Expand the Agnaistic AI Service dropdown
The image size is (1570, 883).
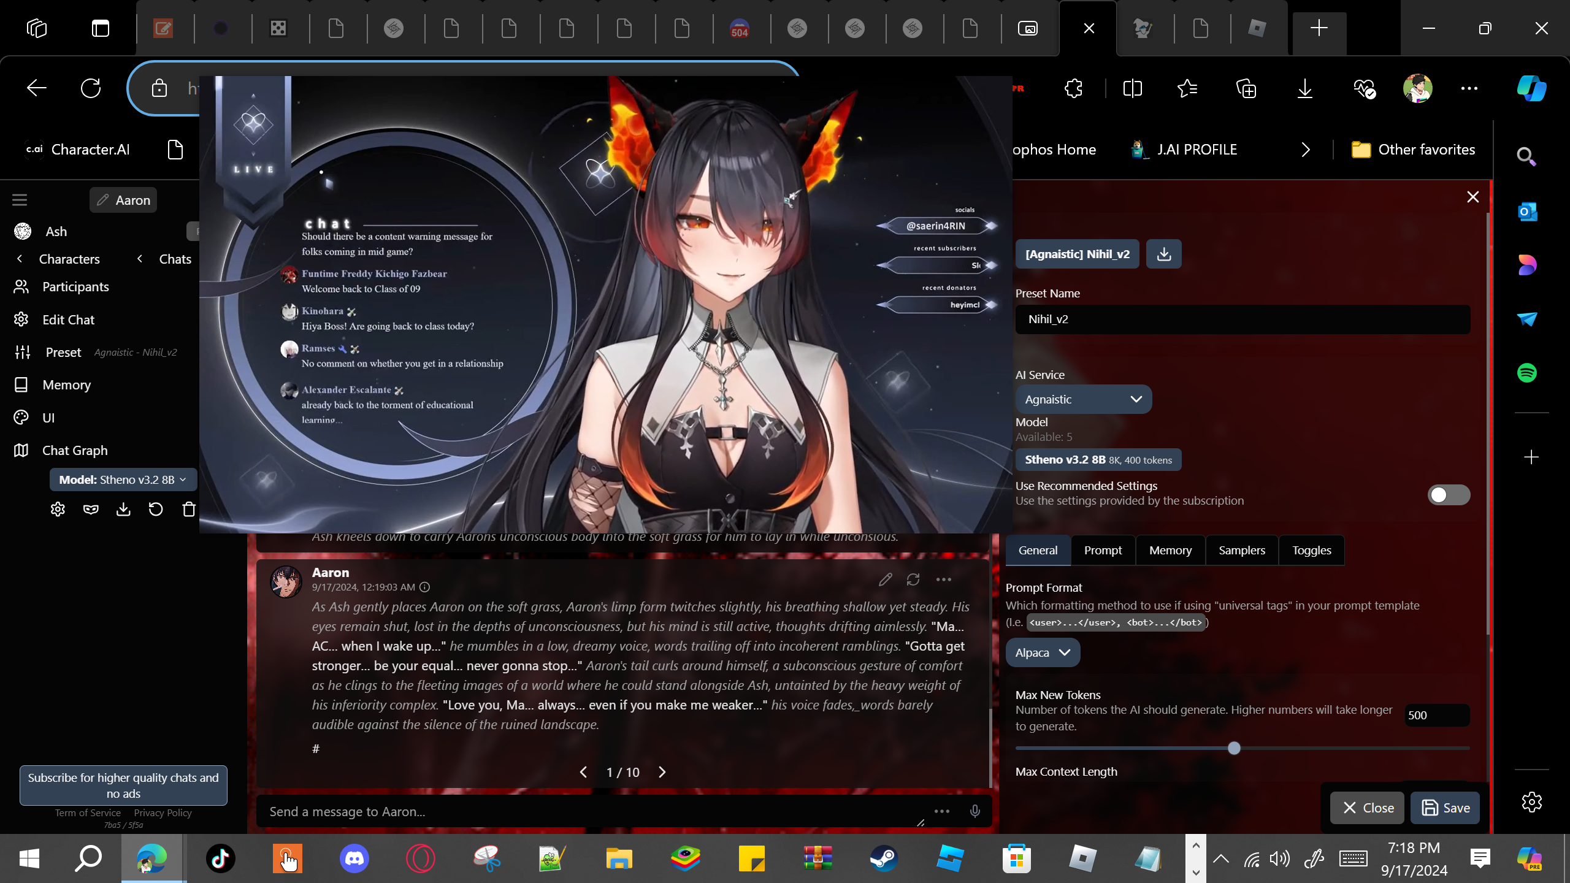pyautogui.click(x=1083, y=399)
